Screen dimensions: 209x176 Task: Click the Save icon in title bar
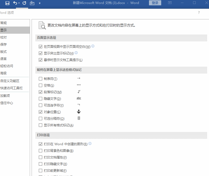click(x=7, y=3)
